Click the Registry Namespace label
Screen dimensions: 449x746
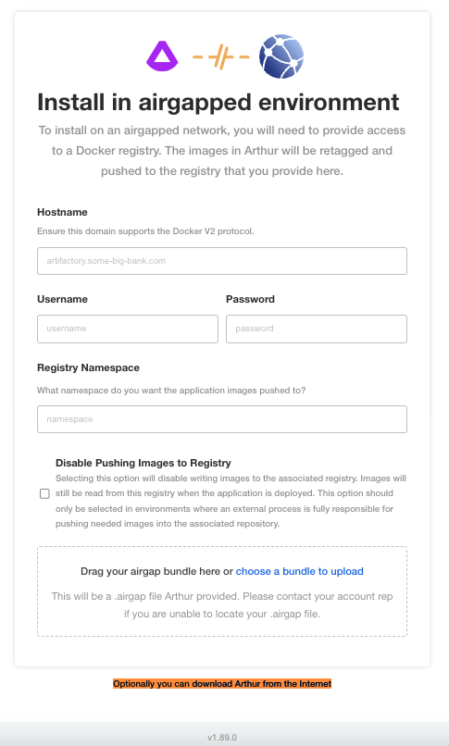(x=89, y=367)
